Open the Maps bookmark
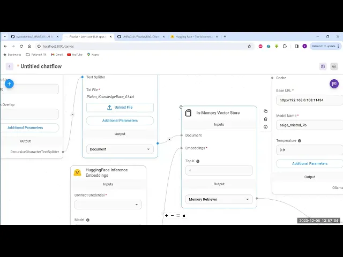The width and height of the screenshot is (343, 257). pyautogui.click(x=93, y=55)
